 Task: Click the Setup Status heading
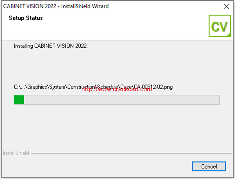click(26, 18)
